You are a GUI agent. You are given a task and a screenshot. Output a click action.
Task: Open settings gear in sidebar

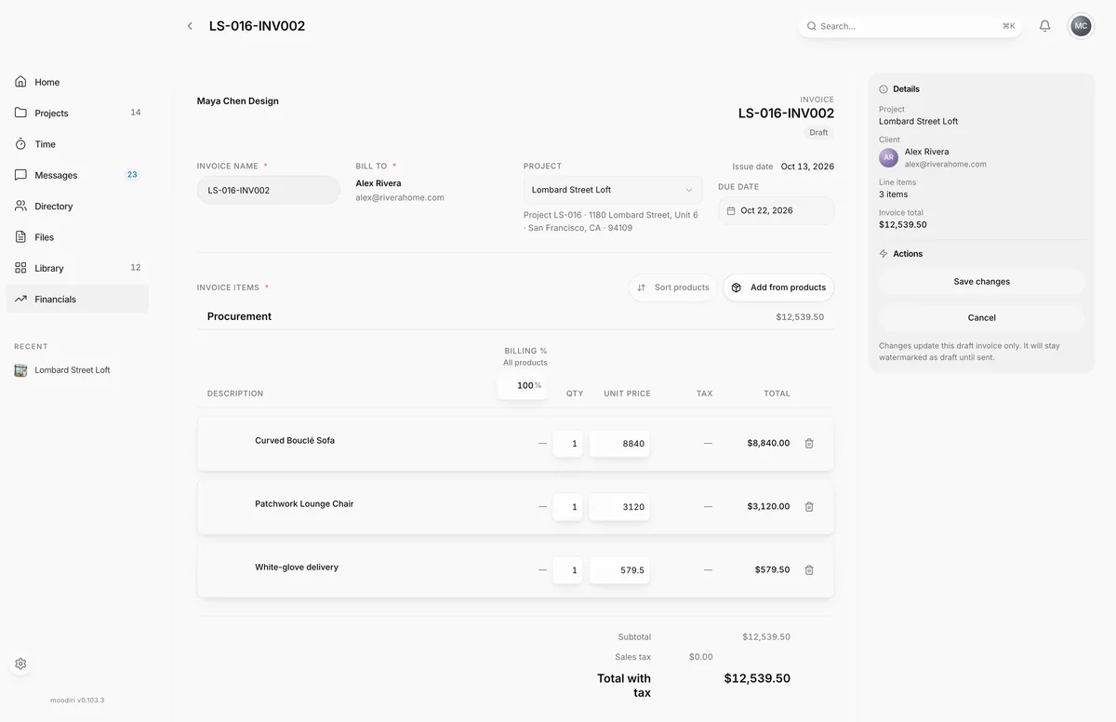20,664
